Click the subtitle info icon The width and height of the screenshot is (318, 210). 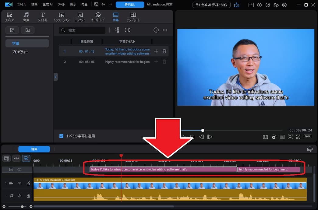coord(156,30)
